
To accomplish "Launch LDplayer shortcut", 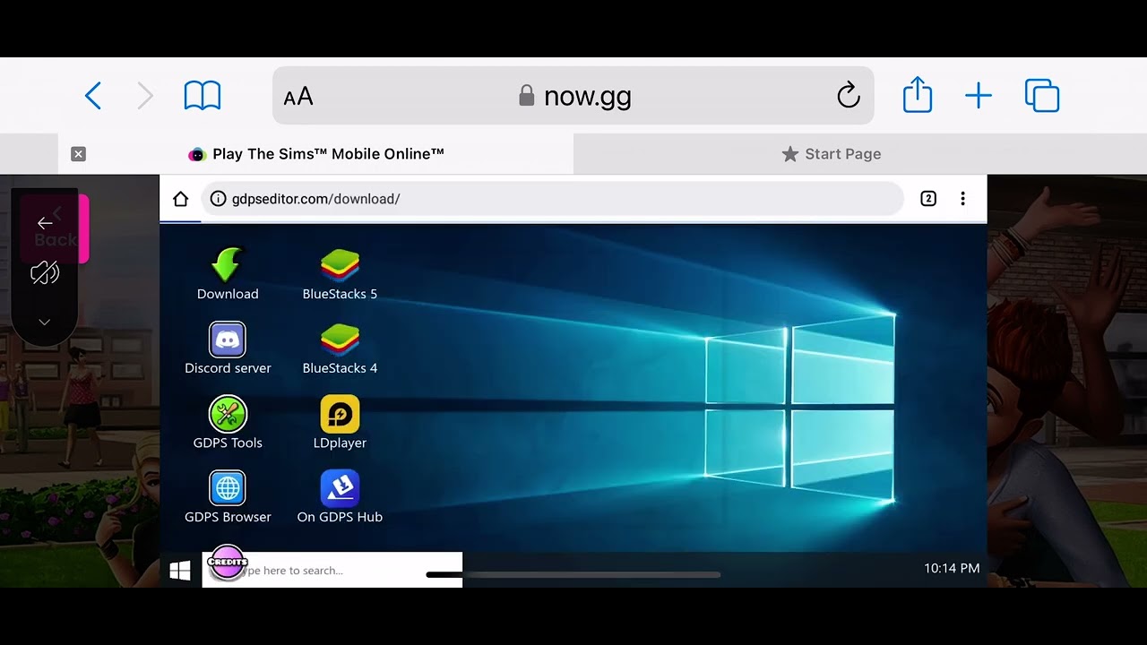I will tap(340, 423).
